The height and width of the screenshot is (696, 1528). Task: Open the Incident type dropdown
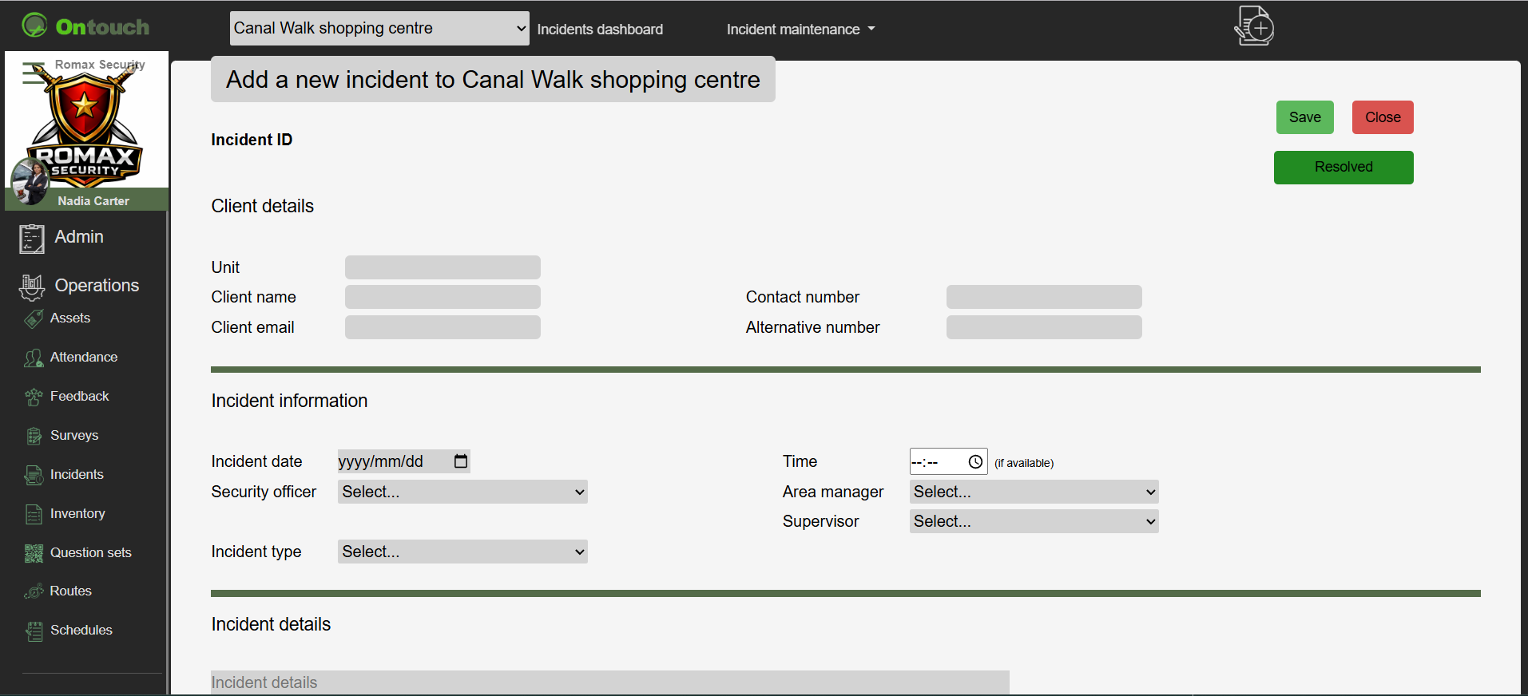[462, 552]
